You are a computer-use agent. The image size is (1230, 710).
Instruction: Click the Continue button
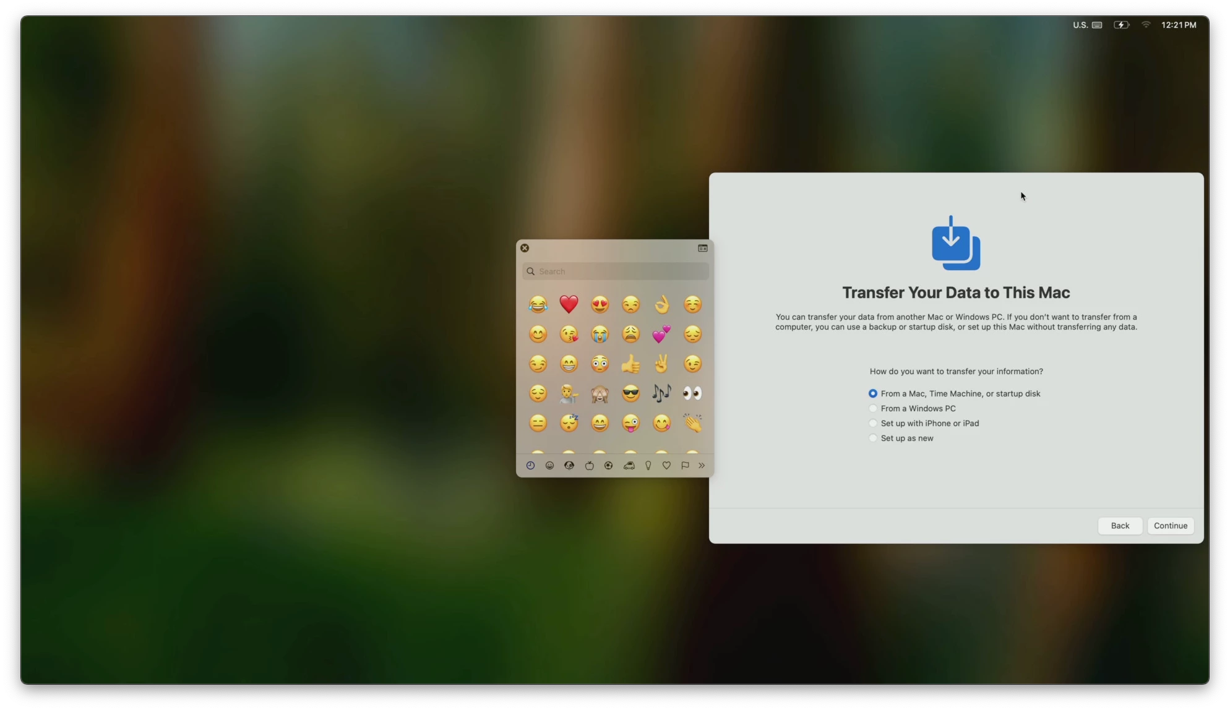click(x=1171, y=526)
